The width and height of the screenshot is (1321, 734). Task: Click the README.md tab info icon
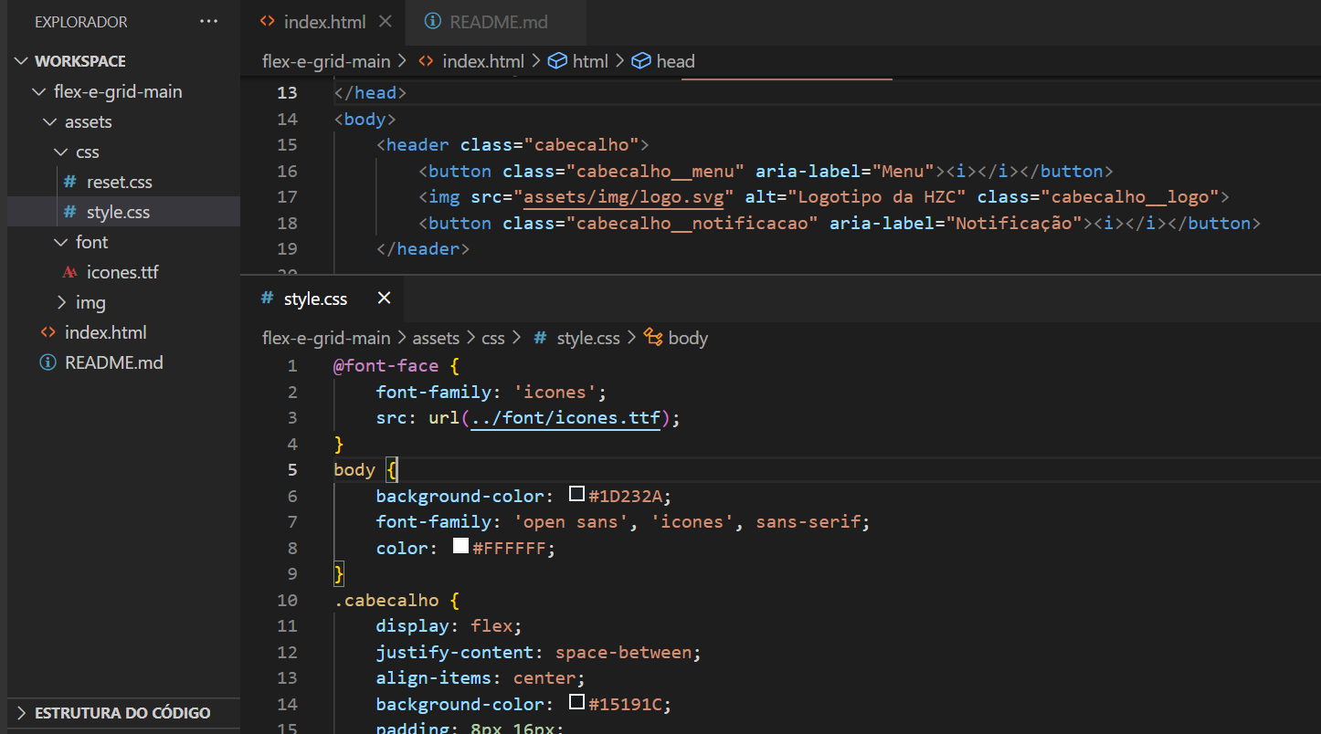coord(433,22)
